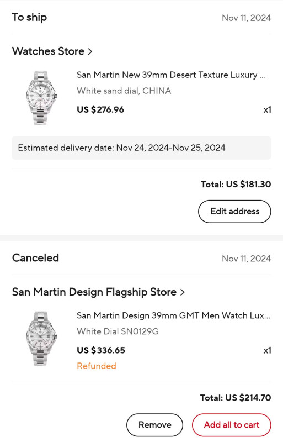The image size is (283, 442).
Task: View the To ship order status
Action: point(30,18)
